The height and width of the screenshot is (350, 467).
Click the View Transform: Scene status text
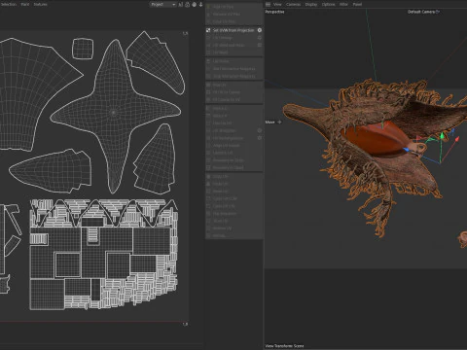click(x=284, y=346)
